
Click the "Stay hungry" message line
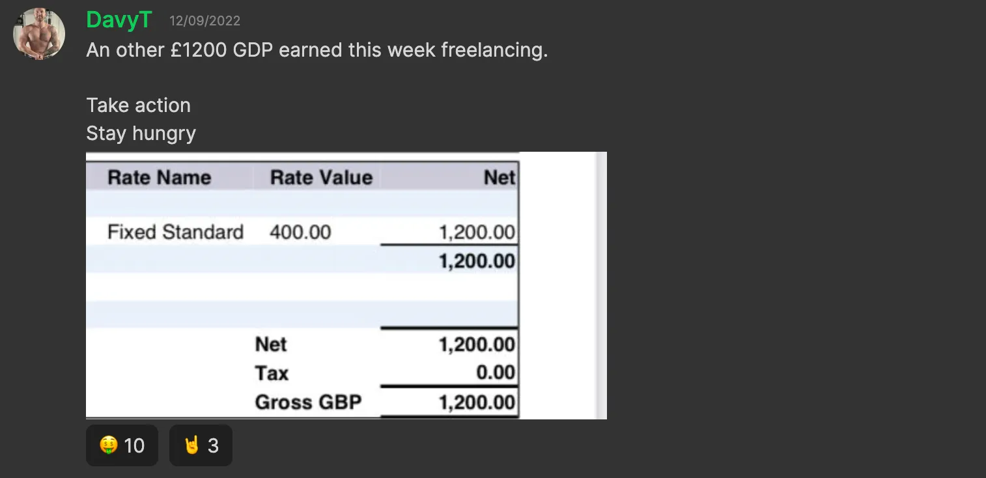(141, 134)
